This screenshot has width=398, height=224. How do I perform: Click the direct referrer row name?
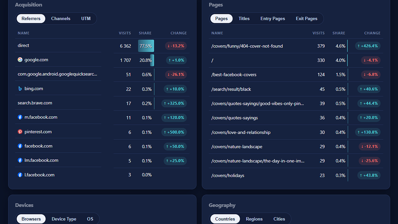(x=23, y=45)
